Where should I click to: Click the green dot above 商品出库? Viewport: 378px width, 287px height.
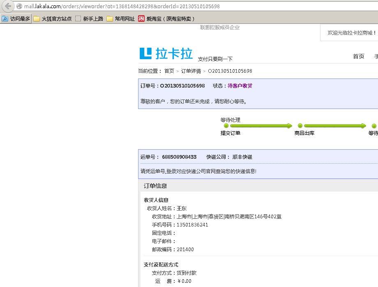click(x=300, y=126)
